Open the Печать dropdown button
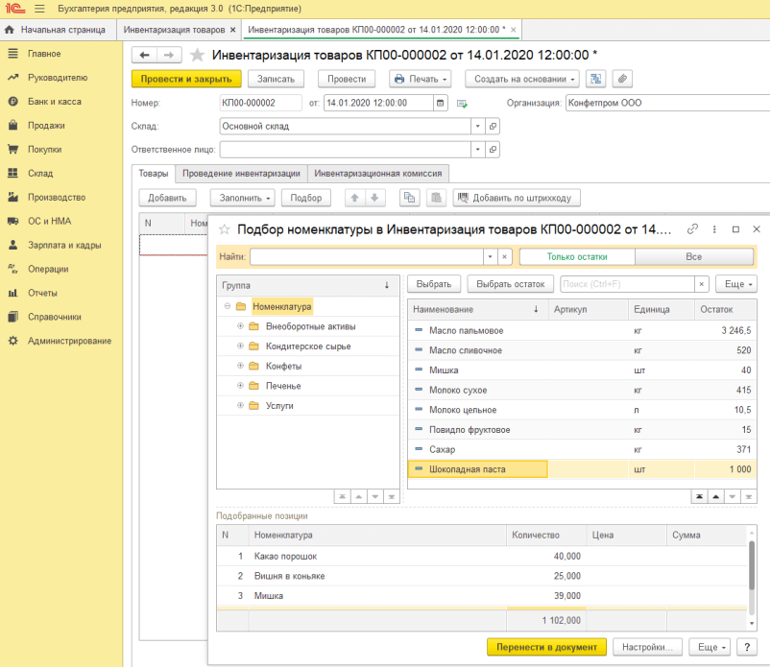 tap(421, 79)
